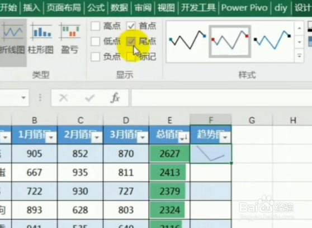Select the cell containing 628
The width and height of the screenshot is (312, 228).
pos(80,210)
